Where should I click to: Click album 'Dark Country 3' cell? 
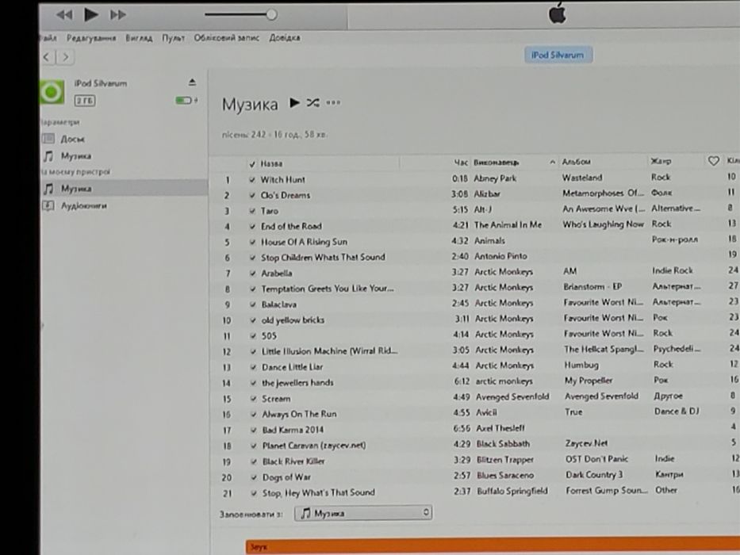pos(594,475)
